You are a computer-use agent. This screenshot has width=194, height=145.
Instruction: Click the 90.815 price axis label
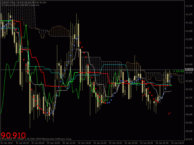coord(189,89)
